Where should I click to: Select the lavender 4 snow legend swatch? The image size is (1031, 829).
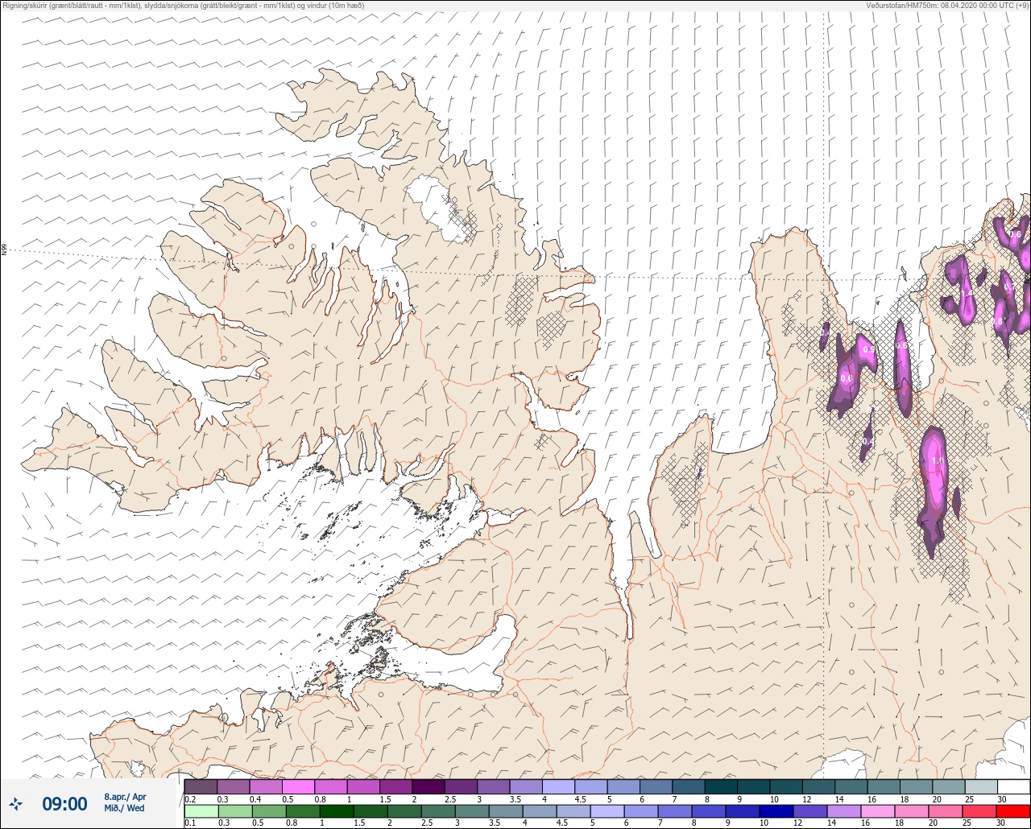558,786
